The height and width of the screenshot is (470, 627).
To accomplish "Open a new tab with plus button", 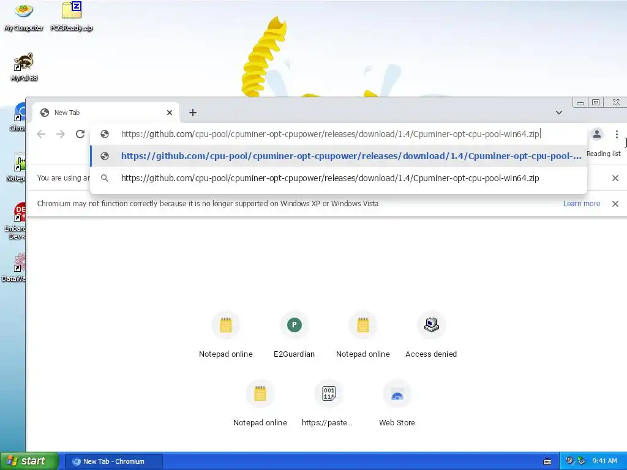I will click(x=193, y=113).
